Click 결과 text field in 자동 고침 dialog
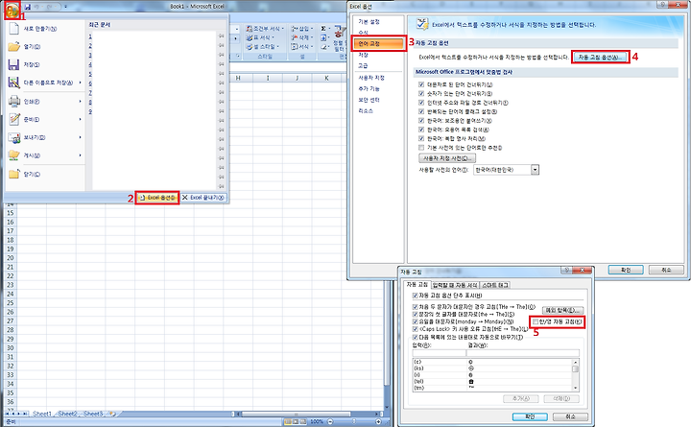 523,353
